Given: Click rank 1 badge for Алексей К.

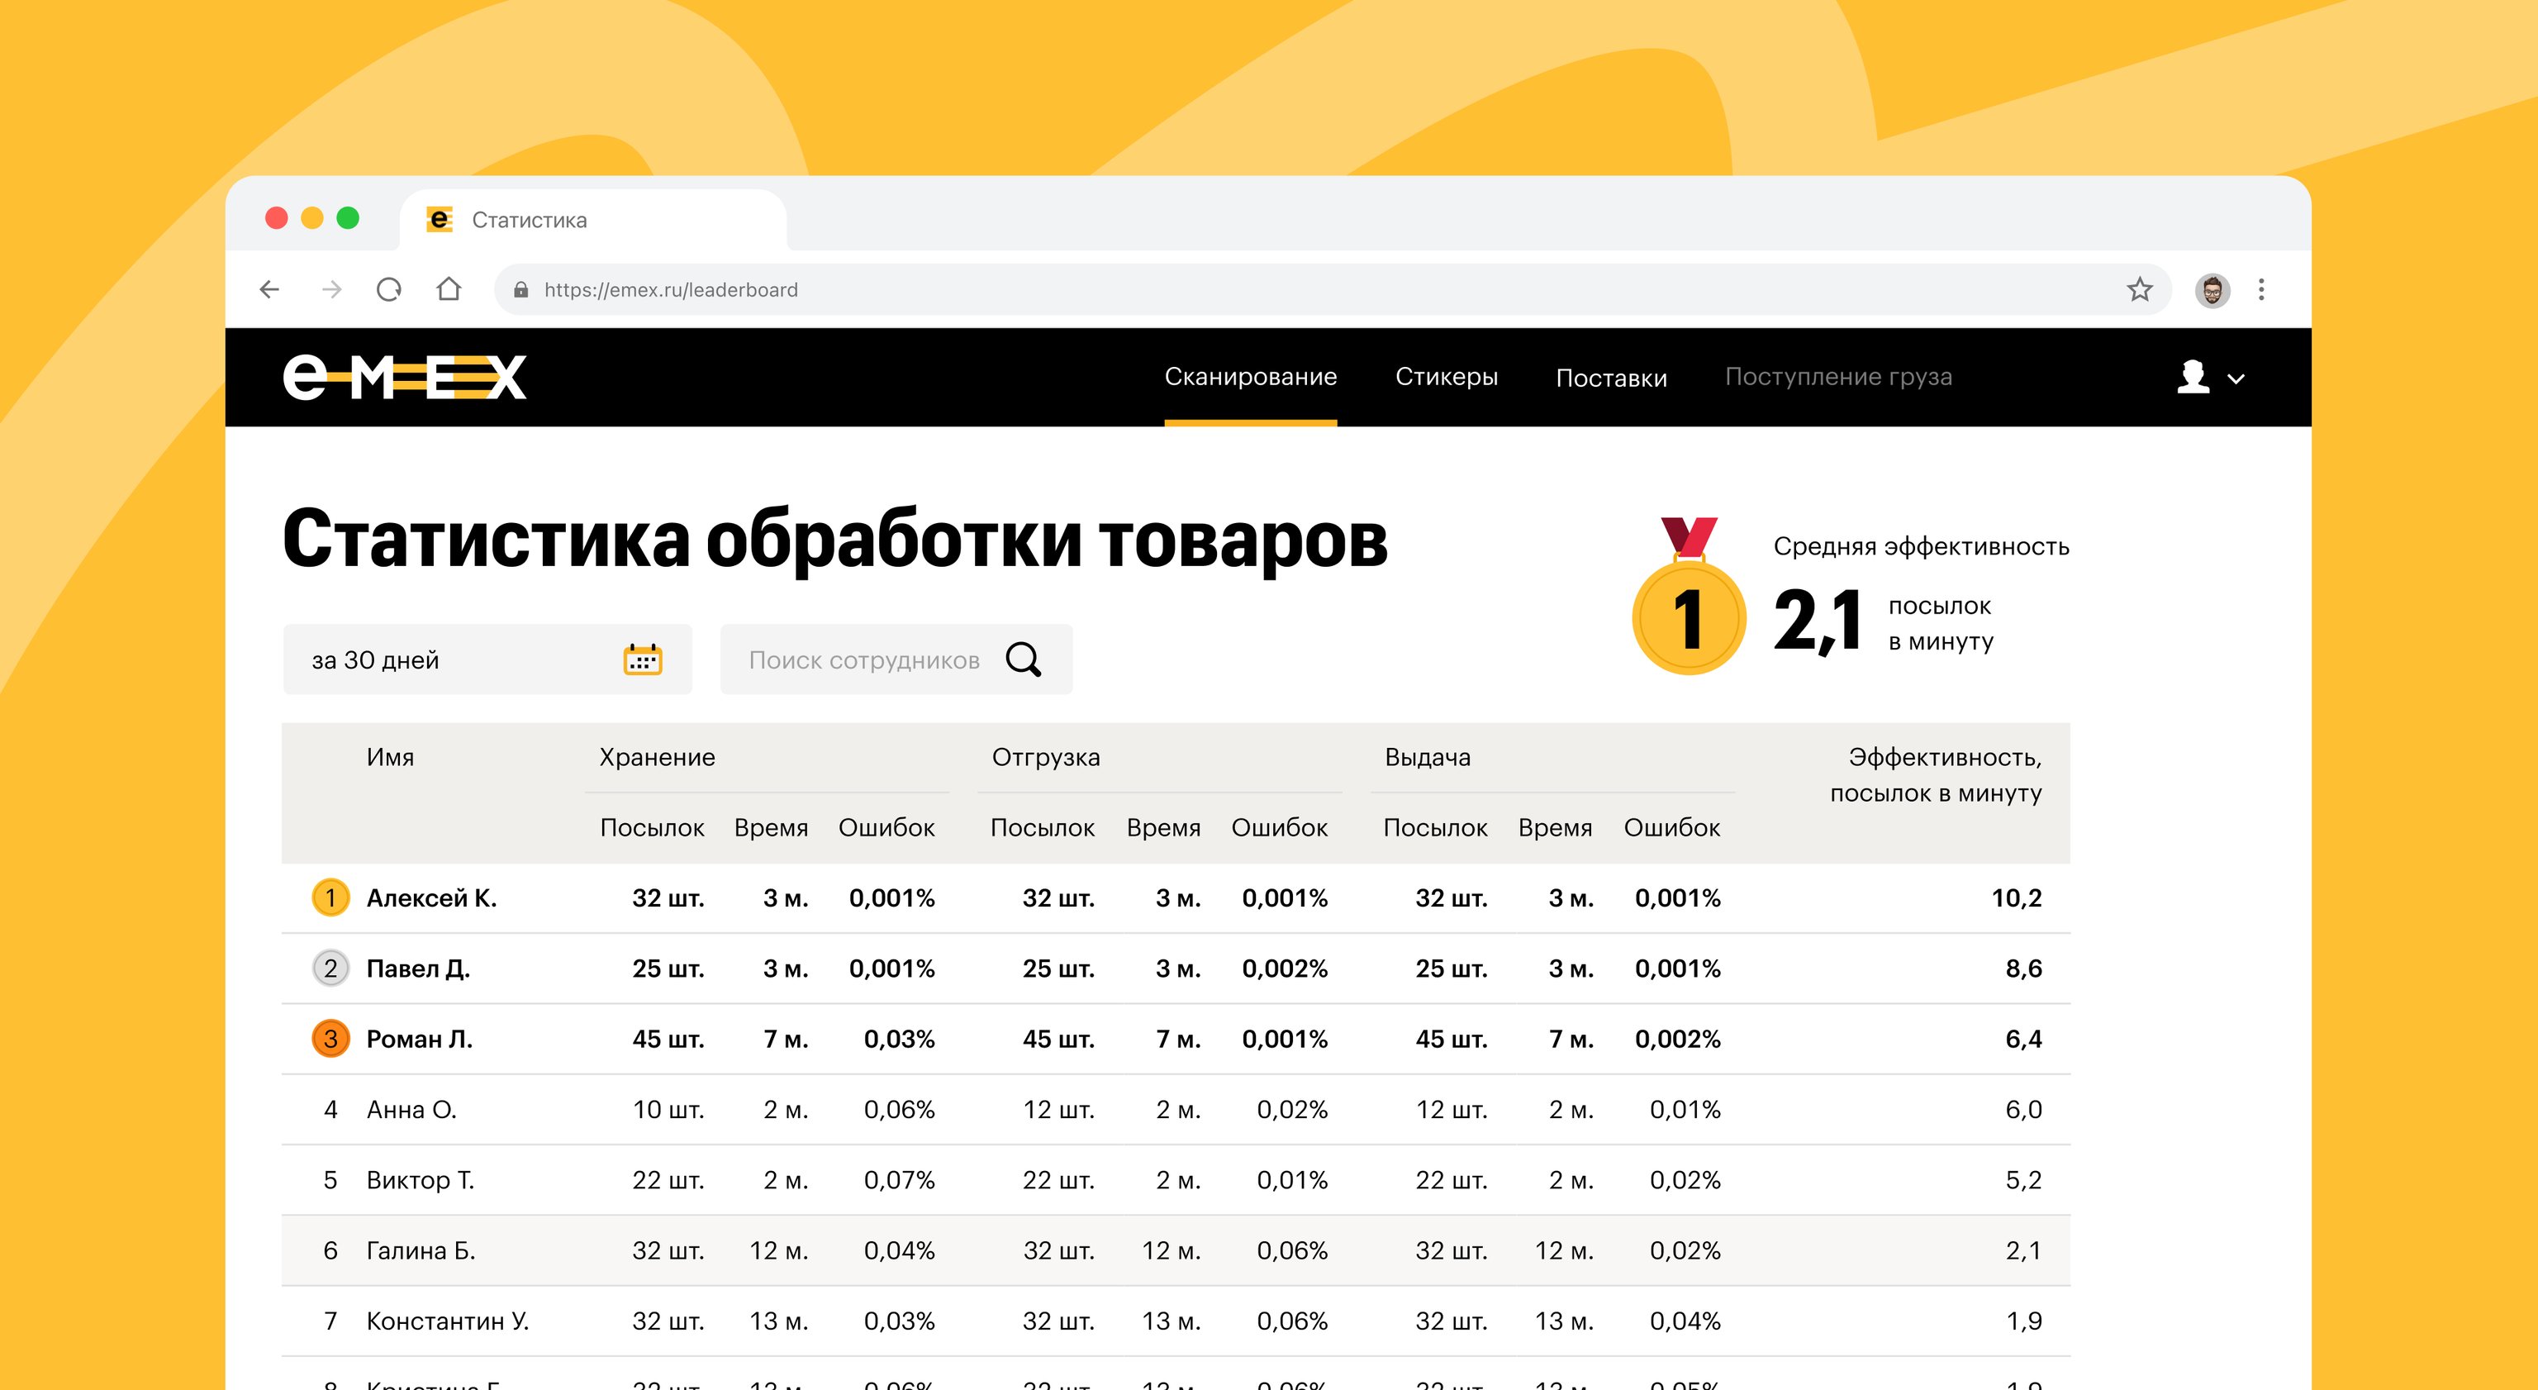Looking at the screenshot, I should [330, 897].
